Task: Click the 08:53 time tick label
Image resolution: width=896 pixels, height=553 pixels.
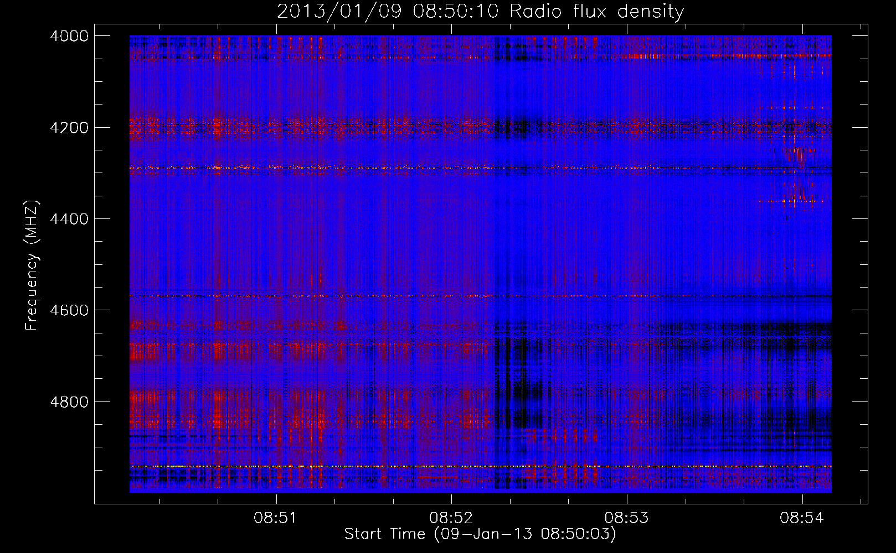Action: (x=626, y=518)
